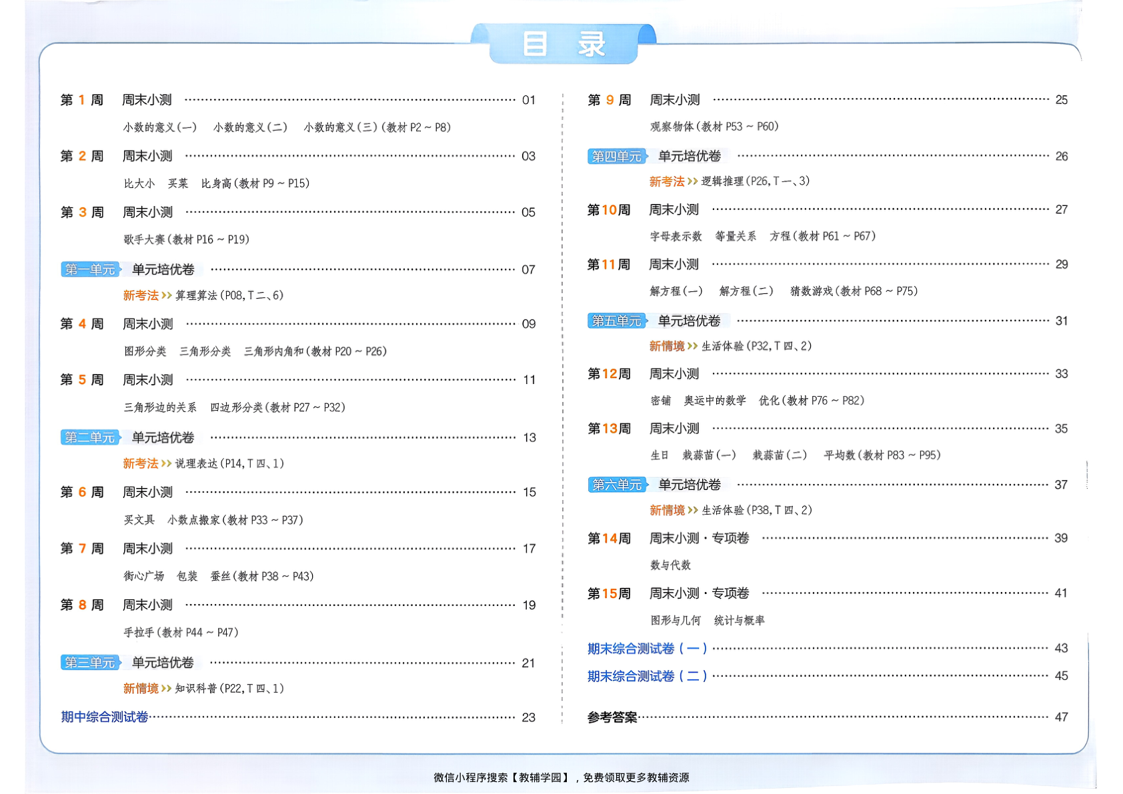
Task: Click the 新情境 label before 知识科普
Action: [141, 689]
